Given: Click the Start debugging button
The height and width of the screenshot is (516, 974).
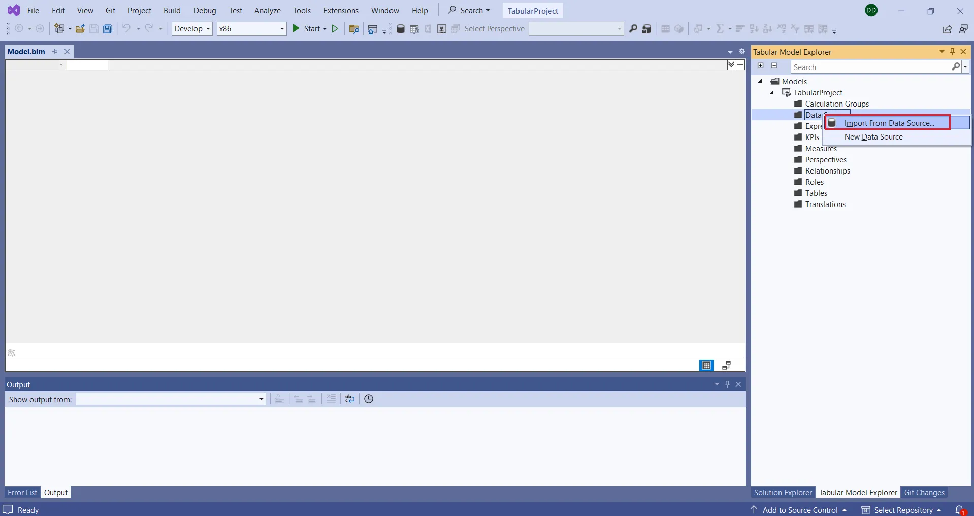Looking at the screenshot, I should tap(309, 29).
